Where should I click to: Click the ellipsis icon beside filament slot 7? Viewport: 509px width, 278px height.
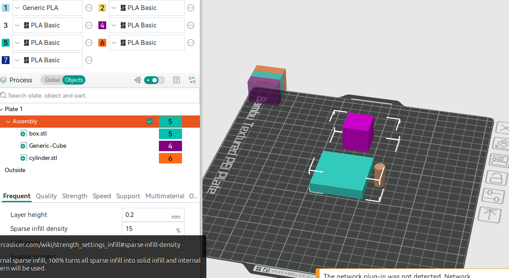89,60
